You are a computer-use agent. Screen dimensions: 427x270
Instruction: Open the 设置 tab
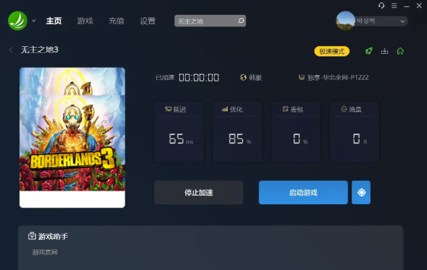pos(147,21)
